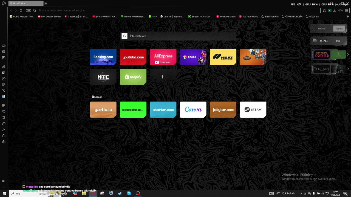This screenshot has height=197, width=351.
Task: Open Instagram in the sidebar
Action: pyautogui.click(x=4, y=85)
